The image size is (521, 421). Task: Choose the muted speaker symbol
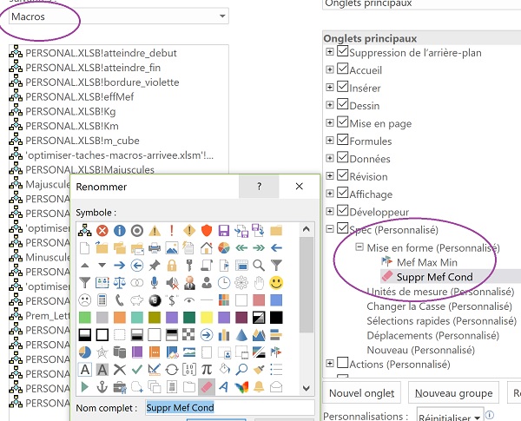tap(172, 283)
